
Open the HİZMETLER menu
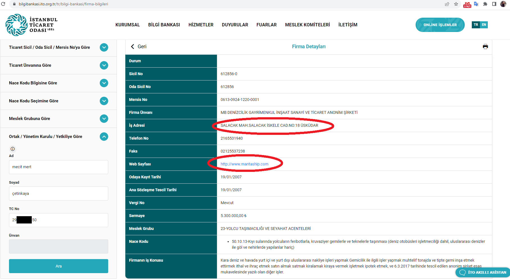201,25
